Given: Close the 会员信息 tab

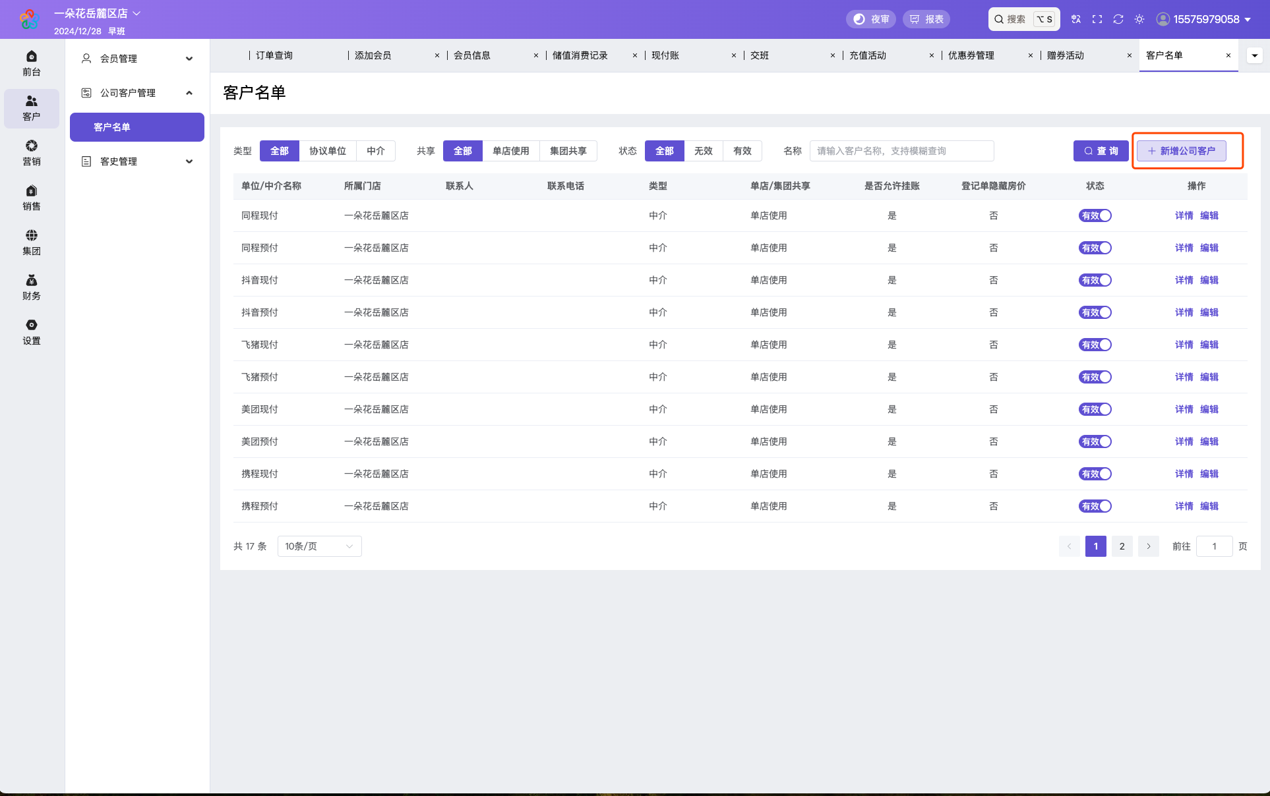Looking at the screenshot, I should 536,55.
